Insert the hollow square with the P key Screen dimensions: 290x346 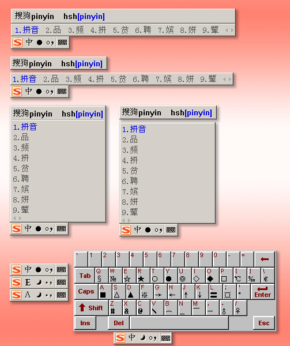click(226, 276)
